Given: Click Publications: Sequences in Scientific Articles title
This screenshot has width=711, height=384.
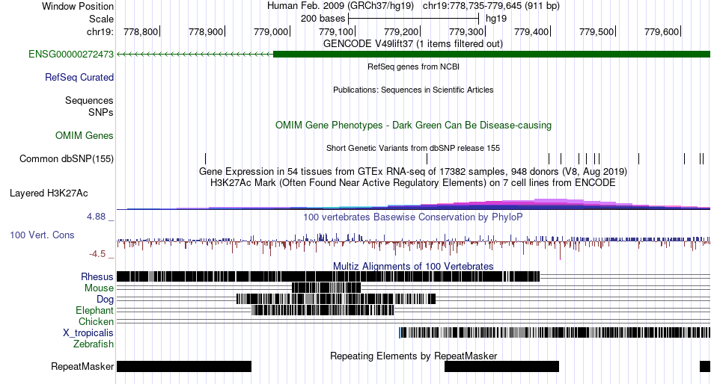Looking at the screenshot, I should coord(413,90).
